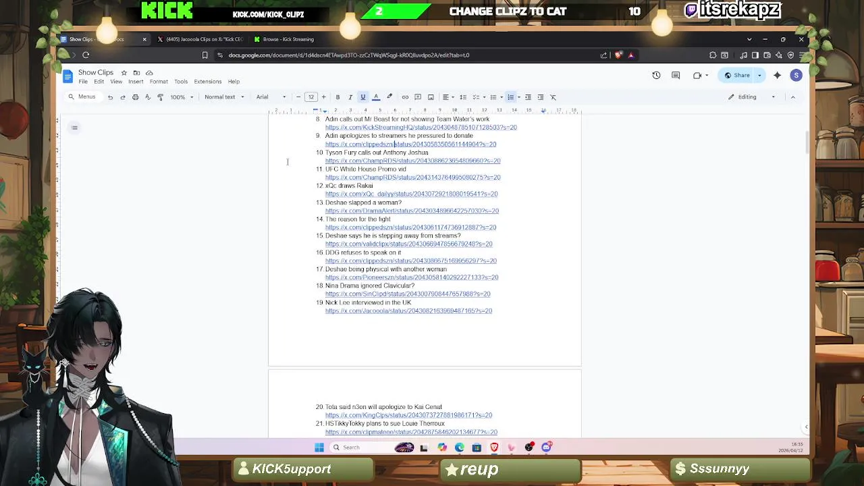Viewport: 864px width, 486px height.
Task: Open the link under Tyson Fury item
Action: (412, 161)
